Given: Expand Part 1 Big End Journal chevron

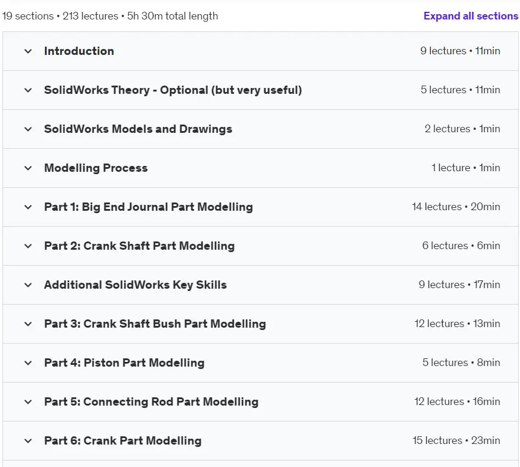Looking at the screenshot, I should [x=28, y=207].
